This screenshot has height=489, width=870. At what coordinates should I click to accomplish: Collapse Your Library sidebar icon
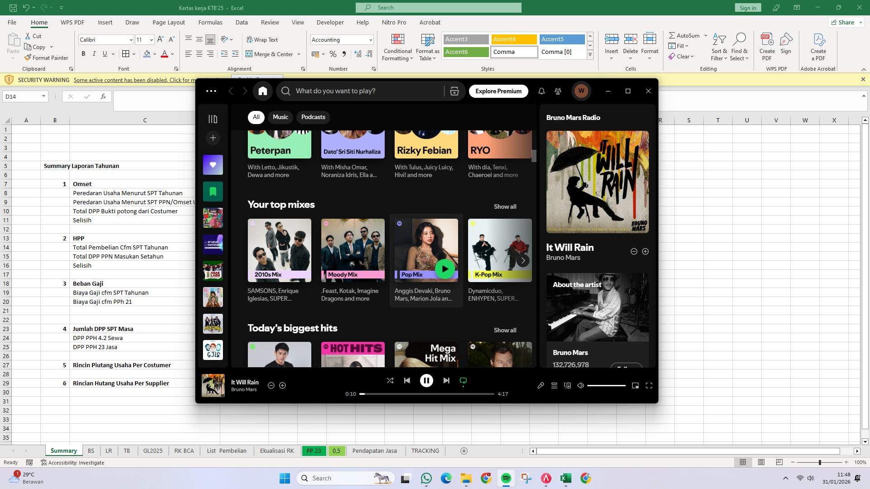coord(213,119)
